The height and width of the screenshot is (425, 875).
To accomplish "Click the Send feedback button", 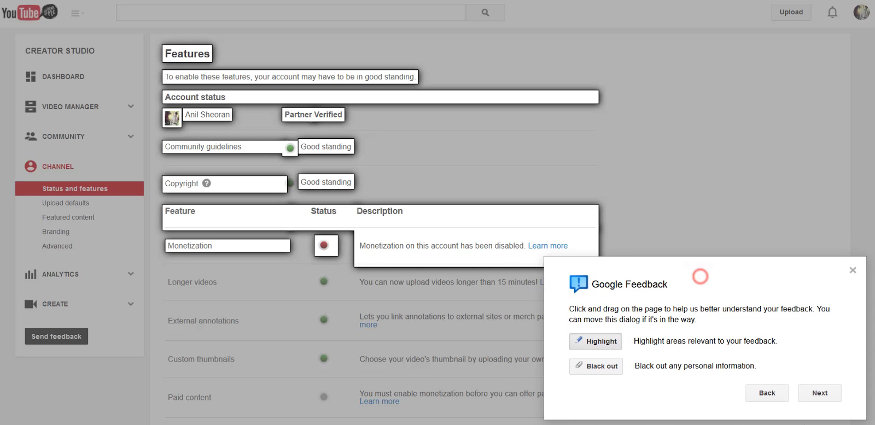I will tap(56, 337).
